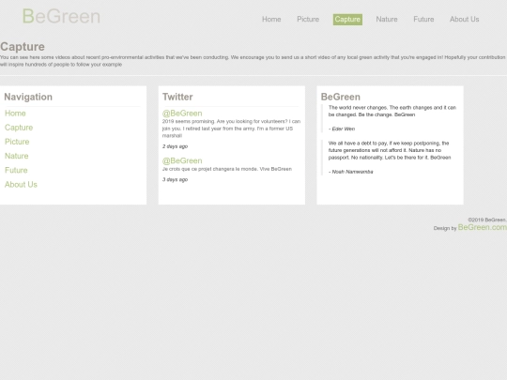Click the Twitter panel heading
This screenshot has height=380, width=507.
coord(177,97)
